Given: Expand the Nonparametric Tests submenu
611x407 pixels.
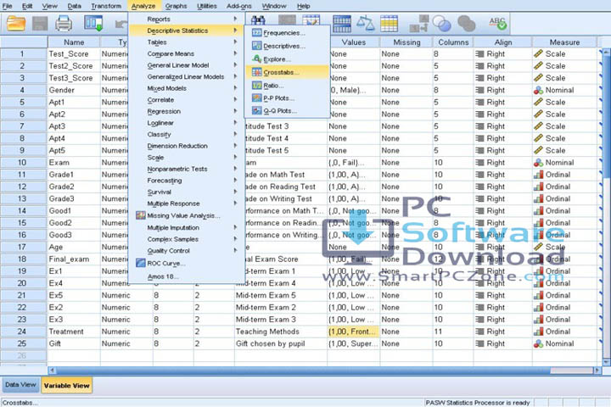Looking at the screenshot, I should (x=186, y=169).
